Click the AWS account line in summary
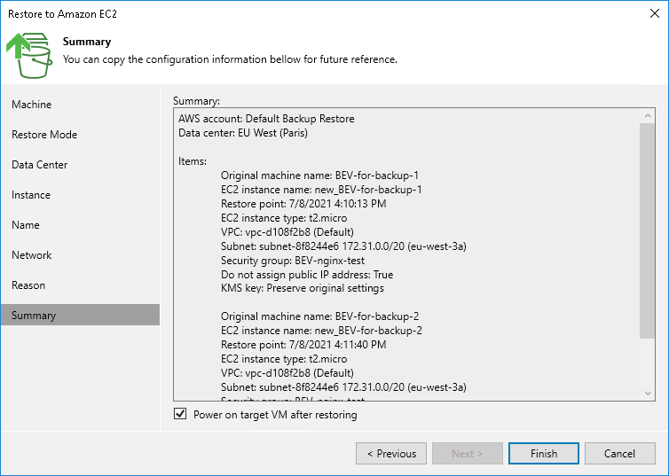The width and height of the screenshot is (669, 476). 266,119
